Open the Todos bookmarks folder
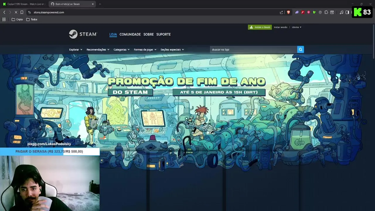375x211 pixels. coord(32,19)
